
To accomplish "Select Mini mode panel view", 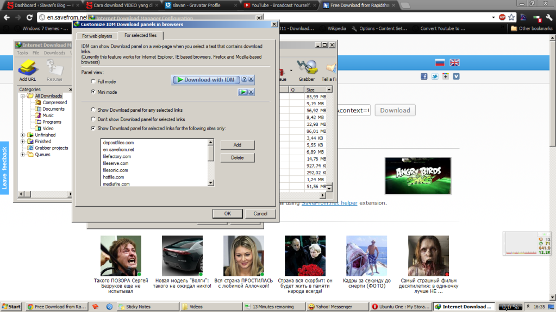I will click(x=93, y=92).
